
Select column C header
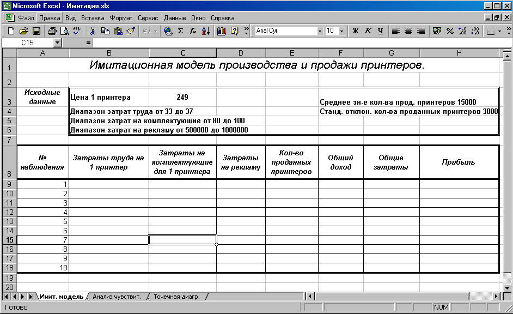pyautogui.click(x=182, y=53)
